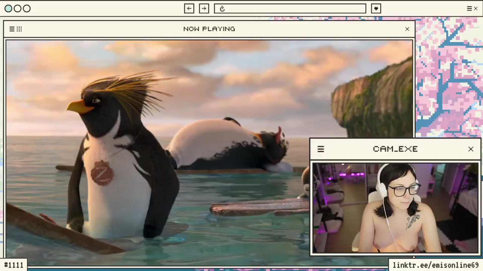Click the back arrow navigation button
This screenshot has height=271, width=483.
coord(189,9)
